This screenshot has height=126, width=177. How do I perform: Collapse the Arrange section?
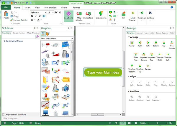click(x=129, y=37)
